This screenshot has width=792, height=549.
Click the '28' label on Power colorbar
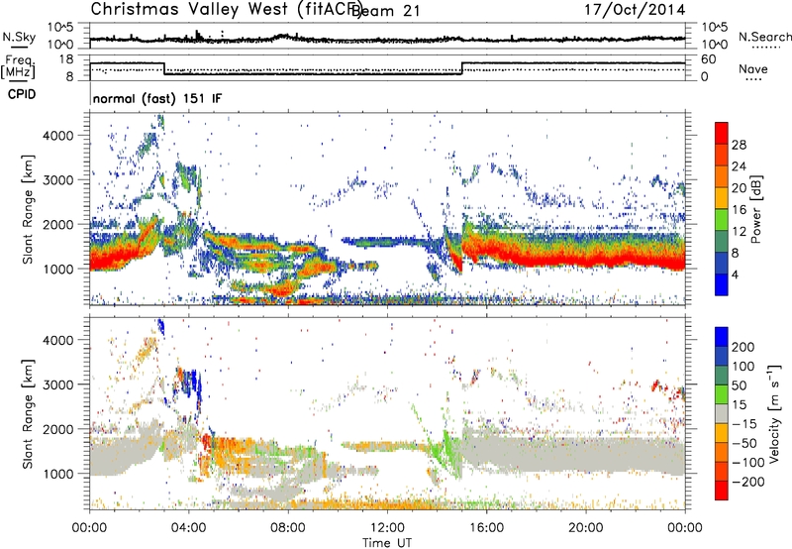point(739,145)
